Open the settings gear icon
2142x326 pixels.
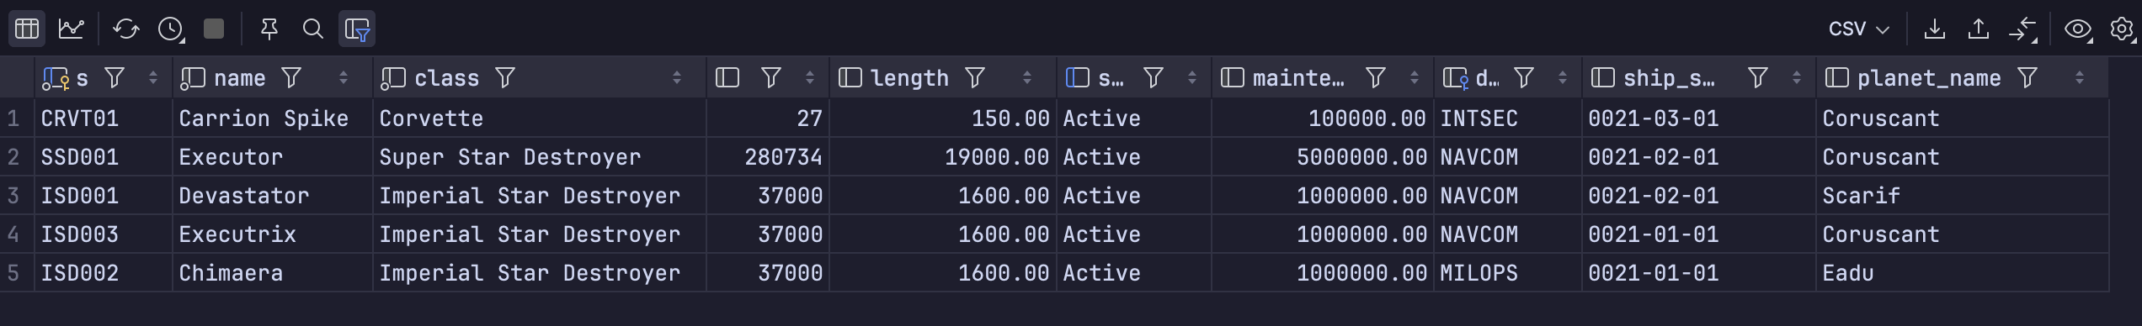tap(2123, 29)
